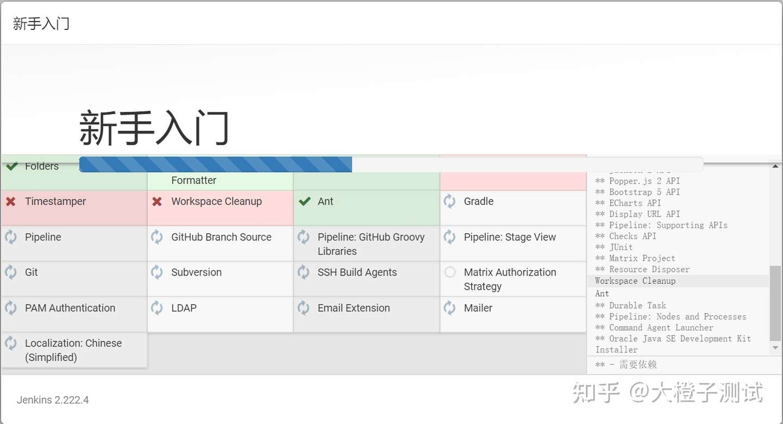Select the Email Extension plugin name
Viewport: 783px width, 424px height.
[354, 308]
